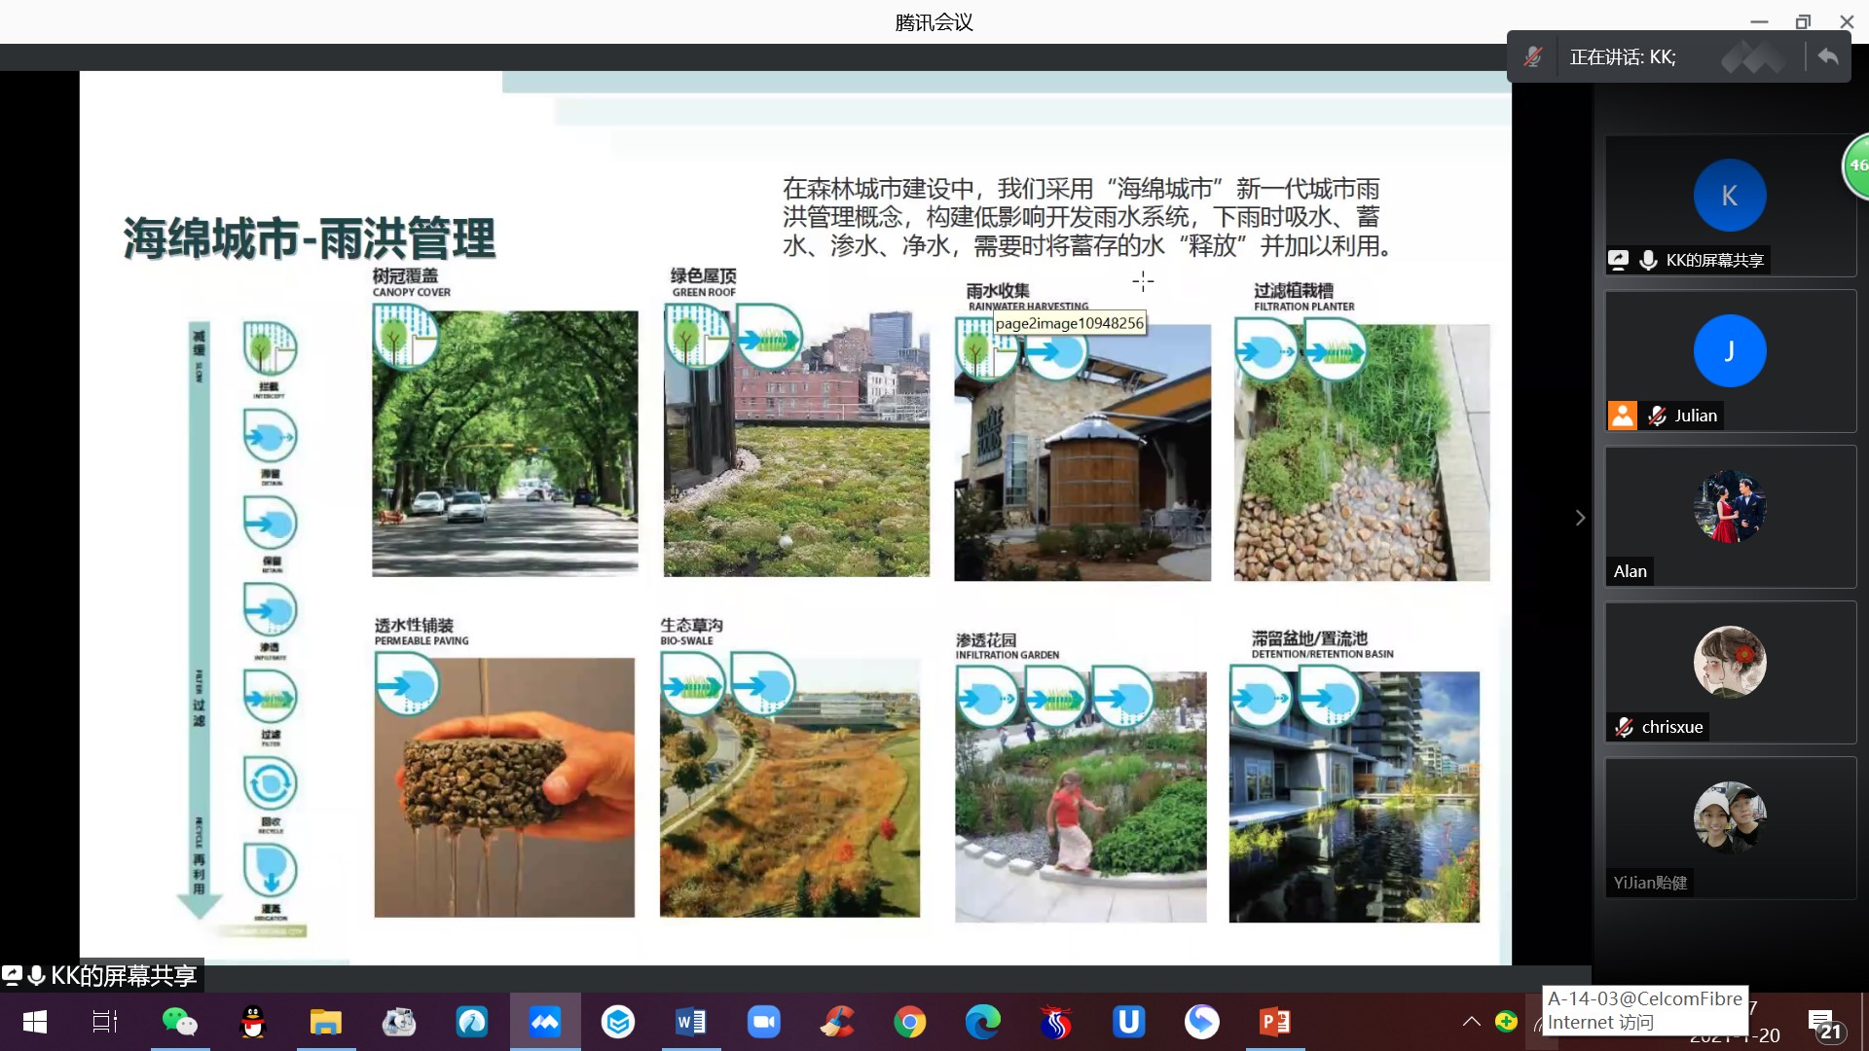Click the return arrow icon in speaking bar
This screenshot has width=1869, height=1051.
pos(1828,56)
